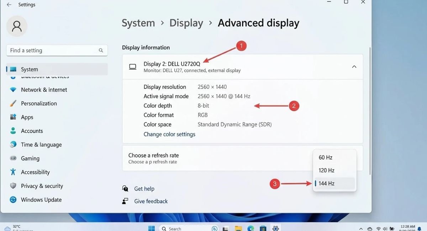Show hidden icons in system tray
The height and width of the screenshot is (231, 427).
[361, 229]
